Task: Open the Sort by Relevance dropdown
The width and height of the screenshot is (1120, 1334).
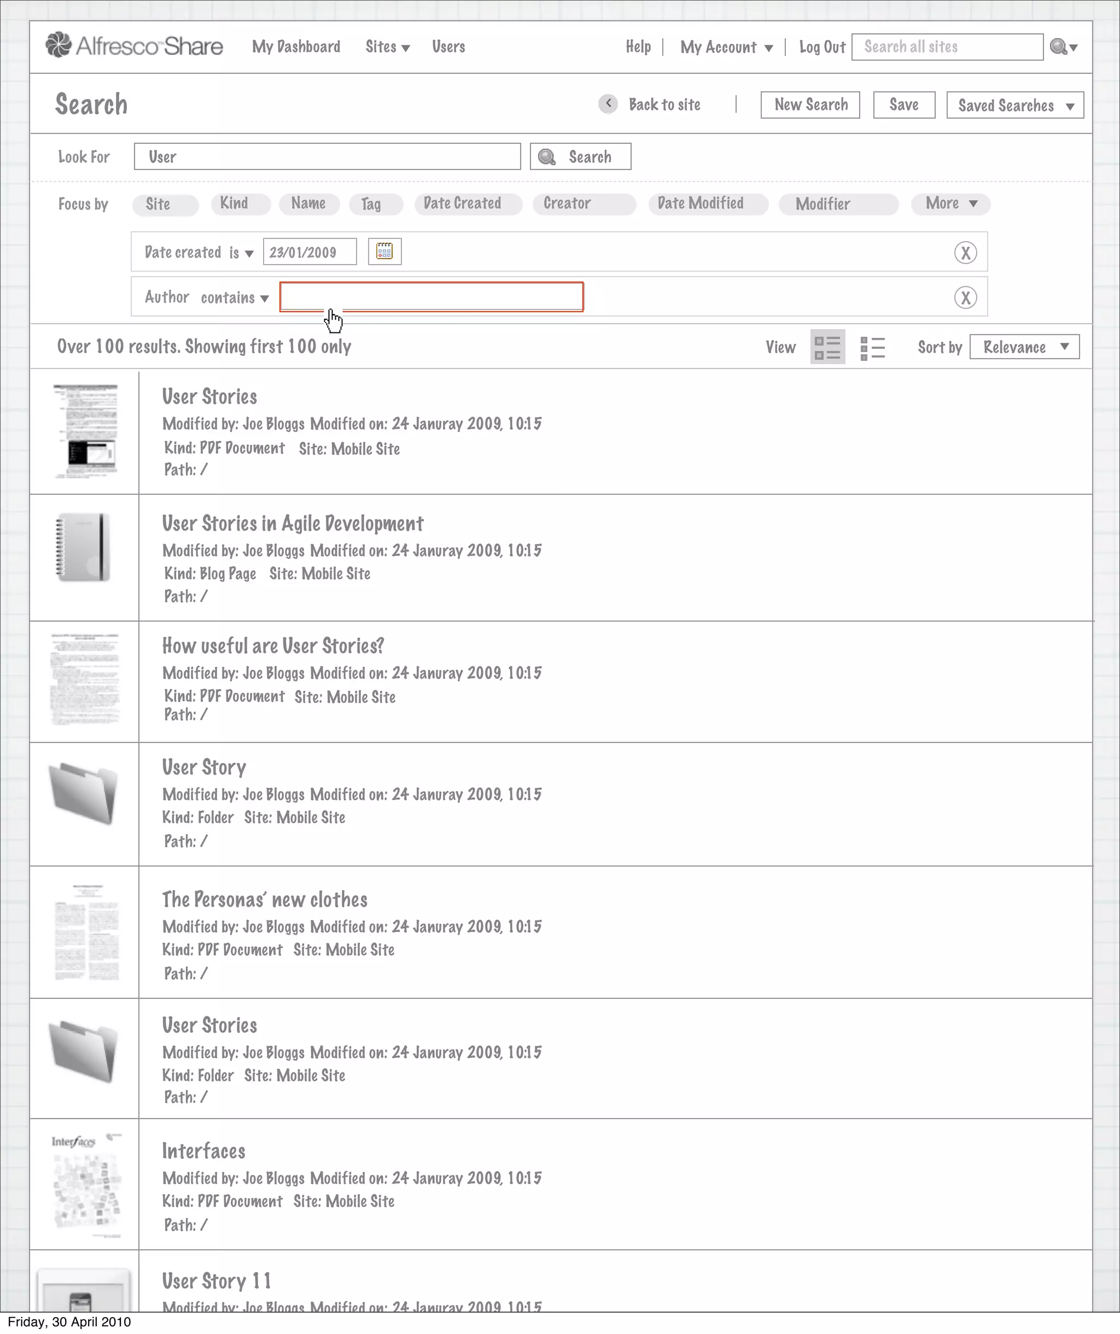Action: point(1024,347)
